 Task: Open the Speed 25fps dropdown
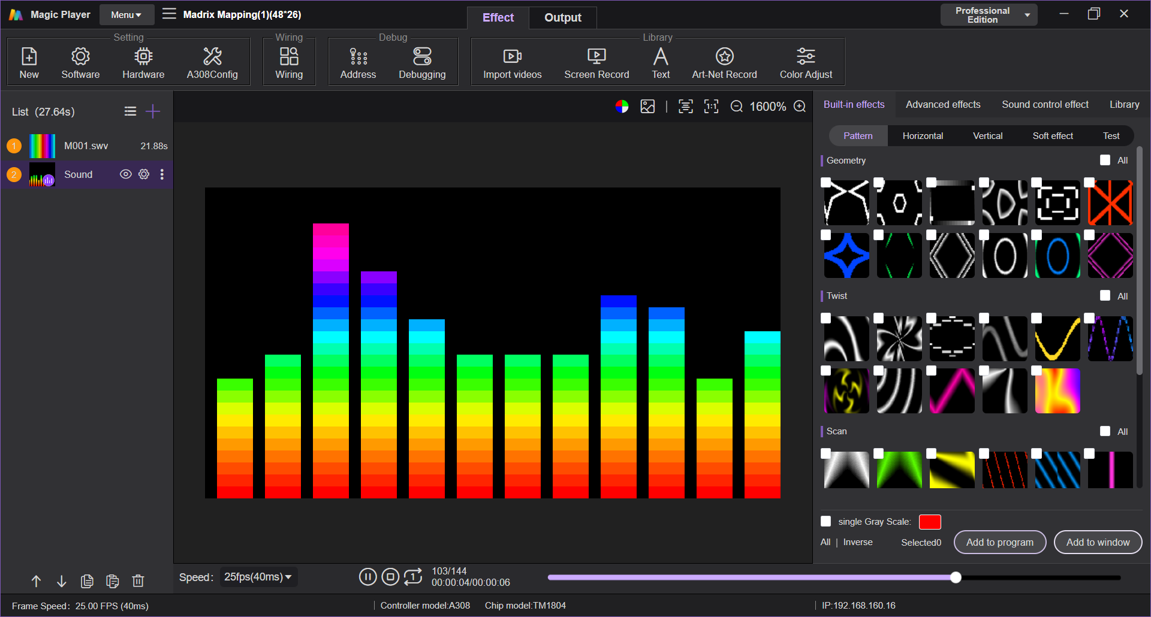tap(258, 577)
